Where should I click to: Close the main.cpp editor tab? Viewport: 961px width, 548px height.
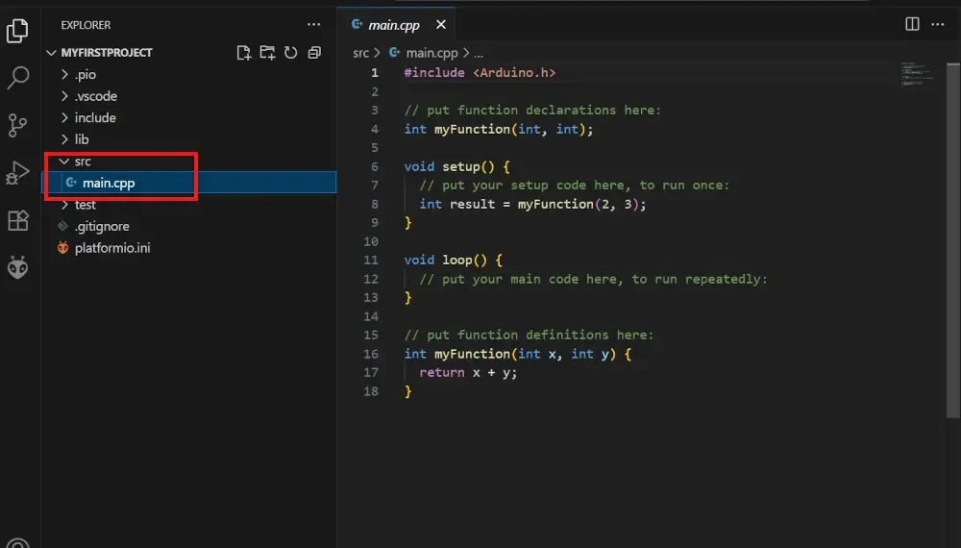pos(440,25)
